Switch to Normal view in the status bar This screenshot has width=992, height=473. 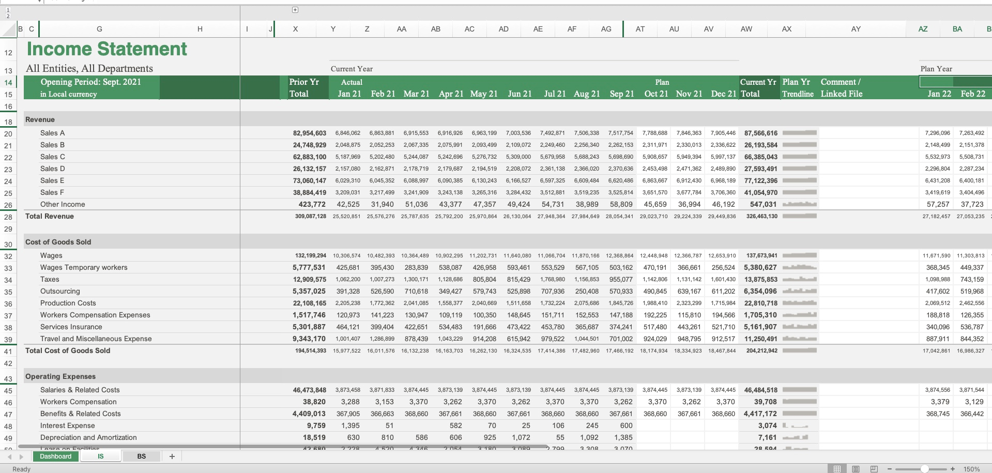point(837,469)
